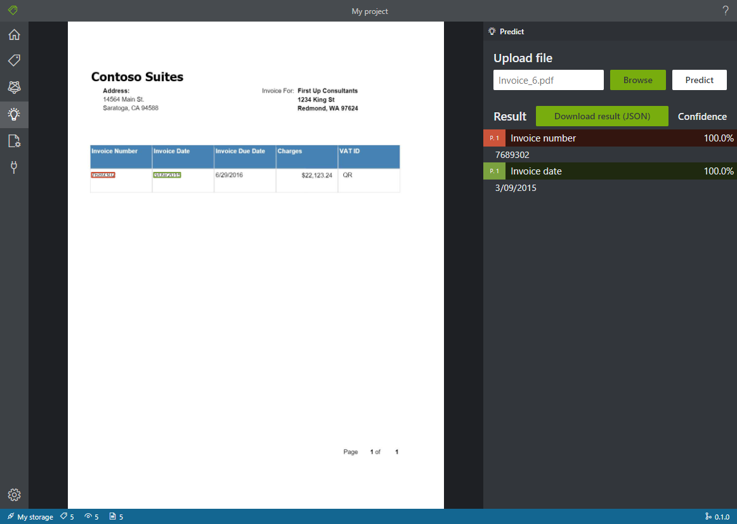737x524 pixels.
Task: Open the Home page from sidebar
Action: [14, 34]
